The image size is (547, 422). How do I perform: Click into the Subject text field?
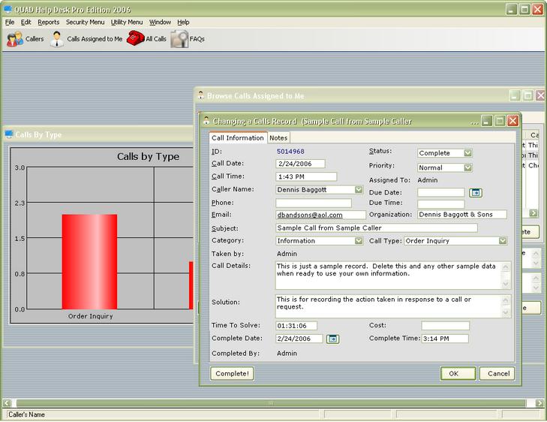[x=376, y=228]
